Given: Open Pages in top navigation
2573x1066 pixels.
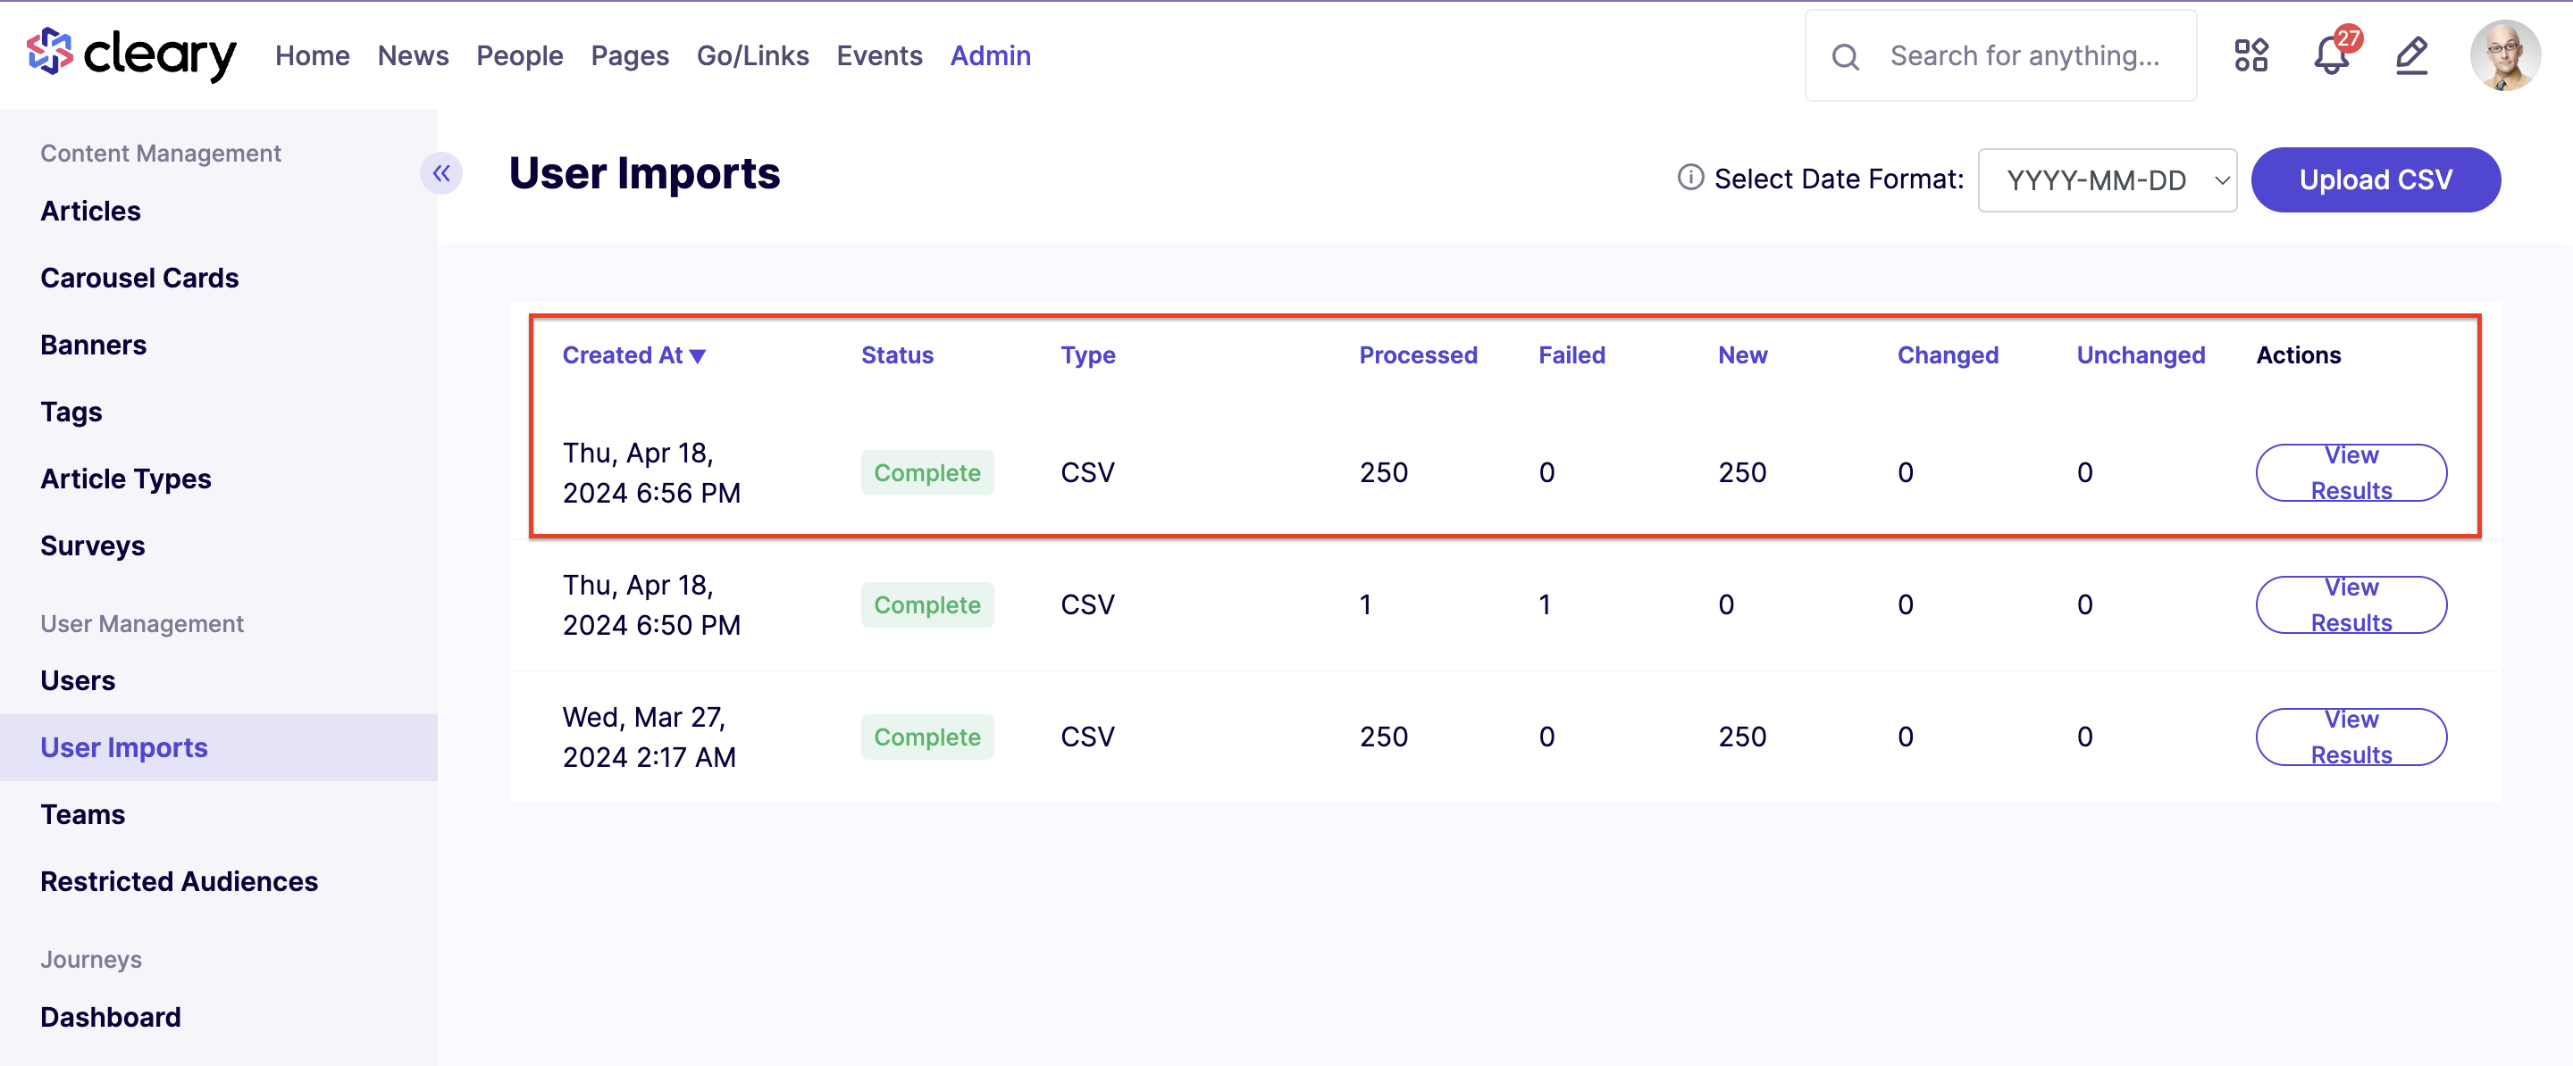Looking at the screenshot, I should coord(629,56).
